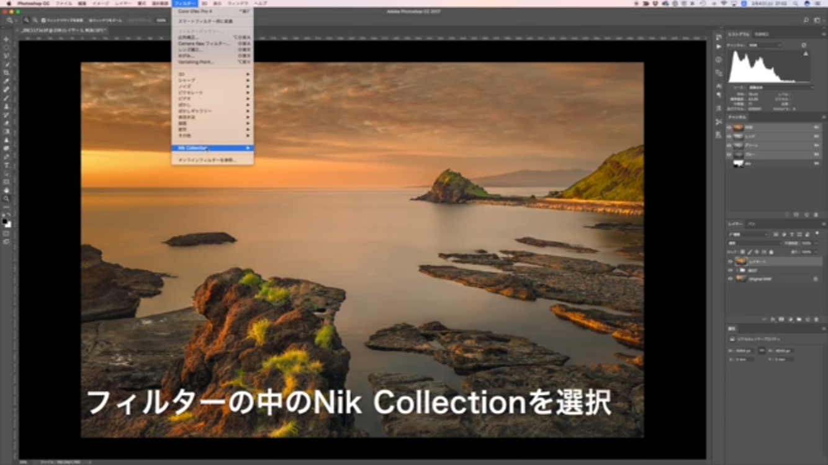Hide the レッド channel
Screen dimensions: 828x465
pyautogui.click(x=729, y=136)
